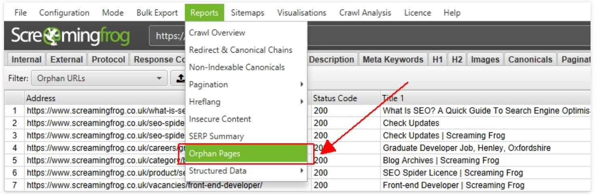Click title 'Check Updates | Screaming Frog'
This screenshot has height=196, width=597.
pyautogui.click(x=444, y=136)
